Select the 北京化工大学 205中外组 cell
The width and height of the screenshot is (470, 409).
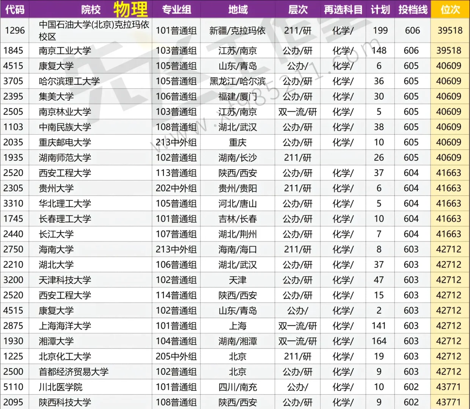(x=176, y=356)
